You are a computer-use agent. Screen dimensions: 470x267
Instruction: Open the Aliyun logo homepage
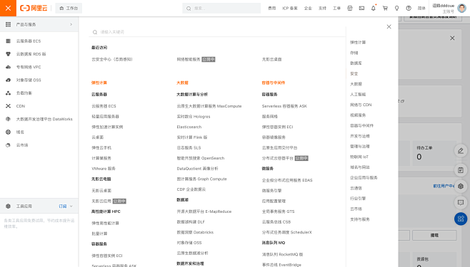pyautogui.click(x=34, y=8)
